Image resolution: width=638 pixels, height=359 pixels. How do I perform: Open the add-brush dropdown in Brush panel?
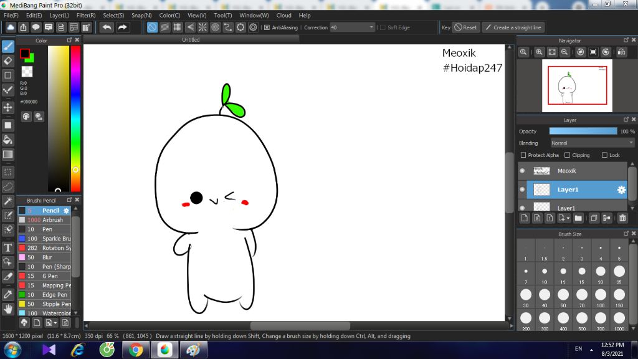point(55,323)
